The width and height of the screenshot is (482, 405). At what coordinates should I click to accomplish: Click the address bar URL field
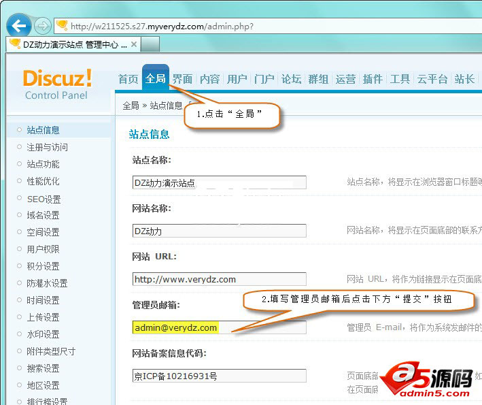point(267,26)
